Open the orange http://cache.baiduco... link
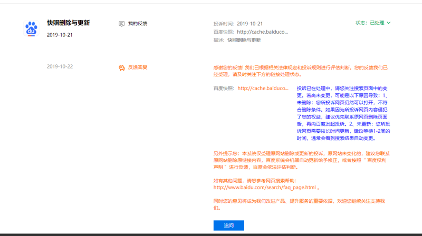This screenshot has height=236, width=422. pyautogui.click(x=263, y=88)
